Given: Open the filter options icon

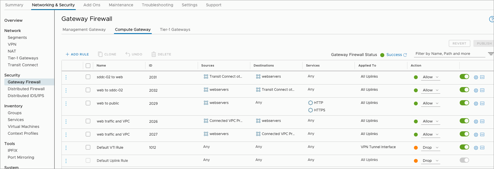Looking at the screenshot, I should (491, 54).
